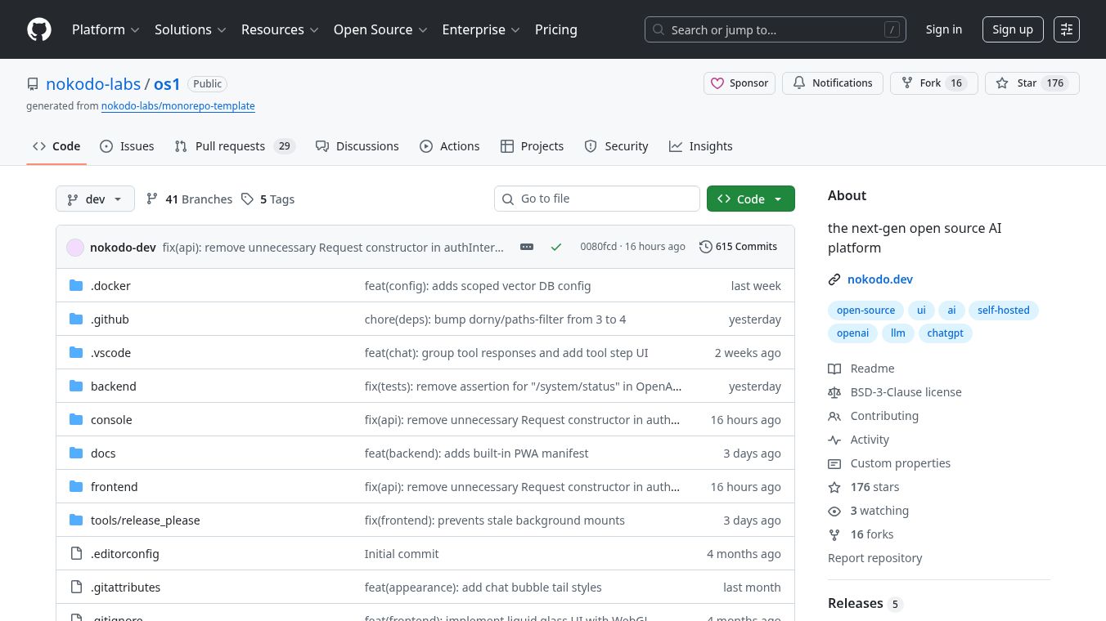Switch to the Insights tab

[x=700, y=146]
